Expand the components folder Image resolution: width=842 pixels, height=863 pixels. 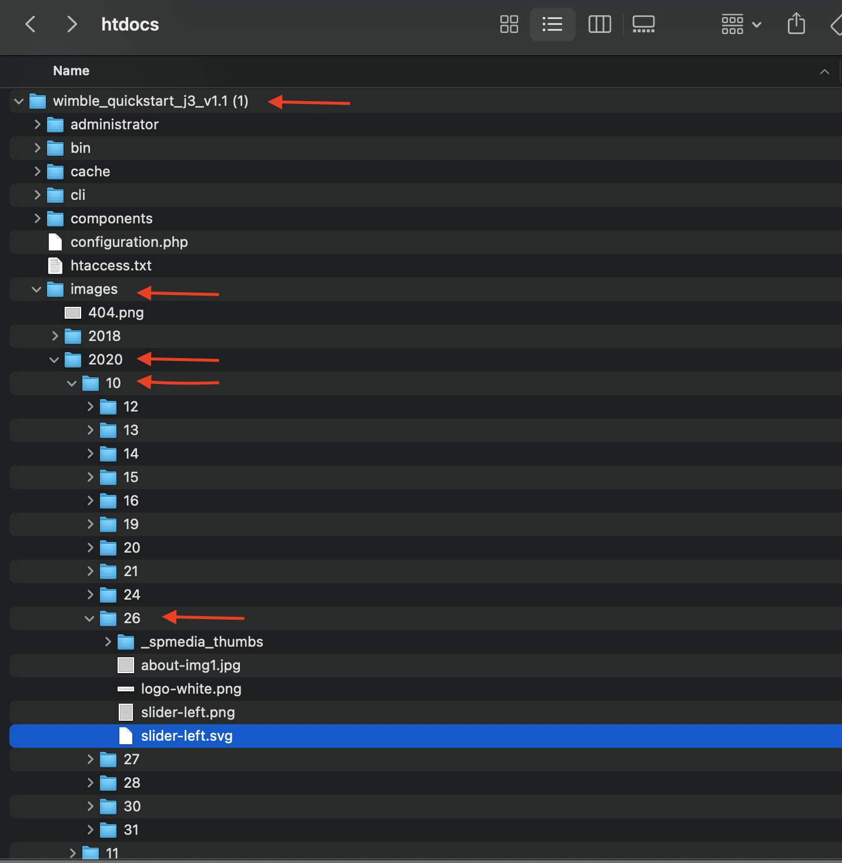tap(37, 218)
